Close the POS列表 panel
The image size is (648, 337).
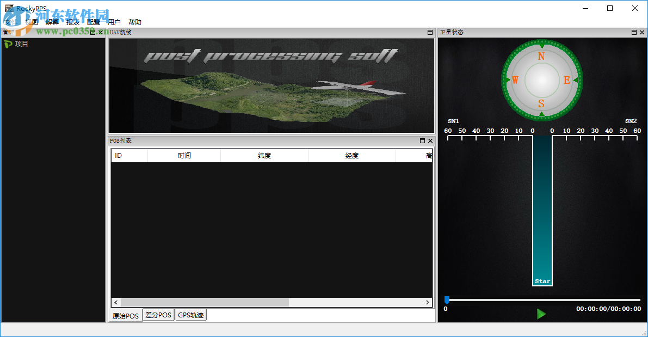(430, 140)
